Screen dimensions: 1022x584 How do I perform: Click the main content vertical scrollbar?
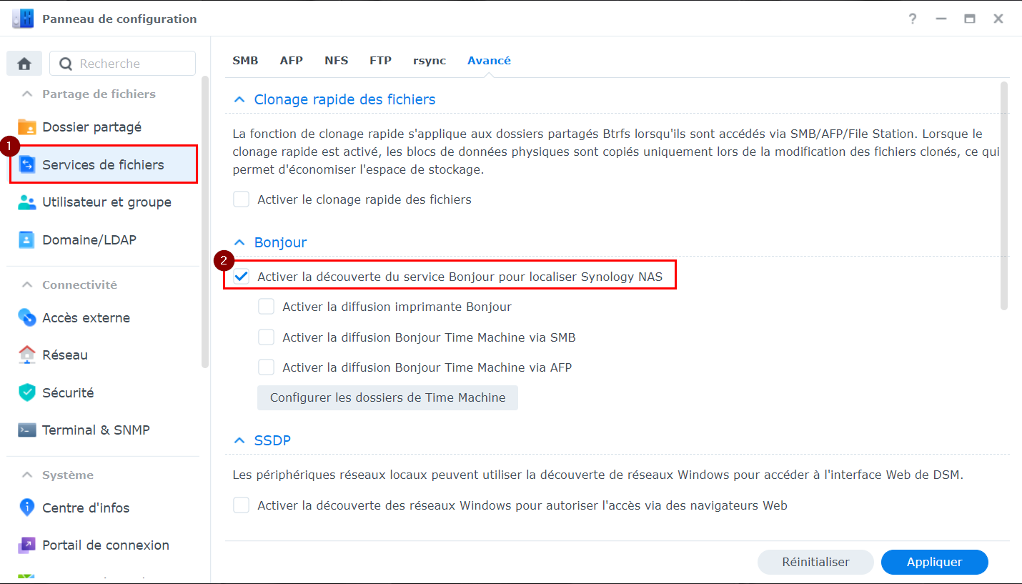click(1004, 196)
